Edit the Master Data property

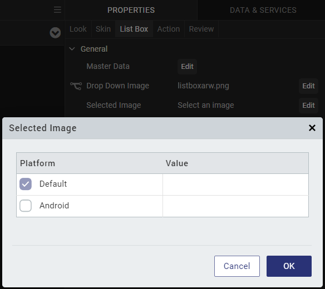[187, 67]
